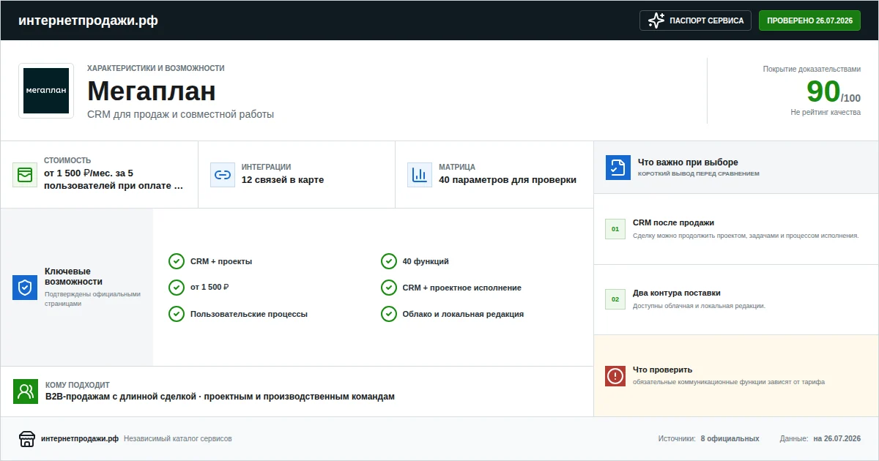879x461 pixels.
Task: Click the Что проверить heading
Action: [x=662, y=370]
